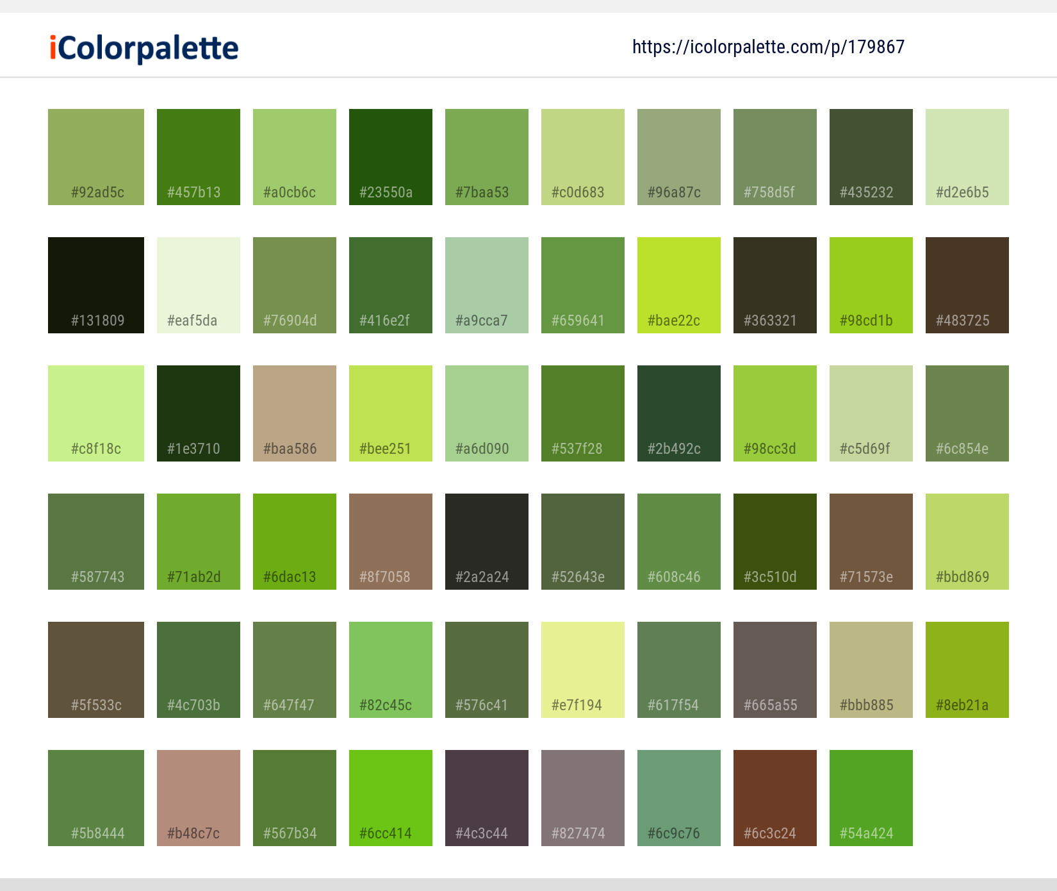The width and height of the screenshot is (1057, 891).
Task: Pick the #435232 swatch
Action: [871, 157]
